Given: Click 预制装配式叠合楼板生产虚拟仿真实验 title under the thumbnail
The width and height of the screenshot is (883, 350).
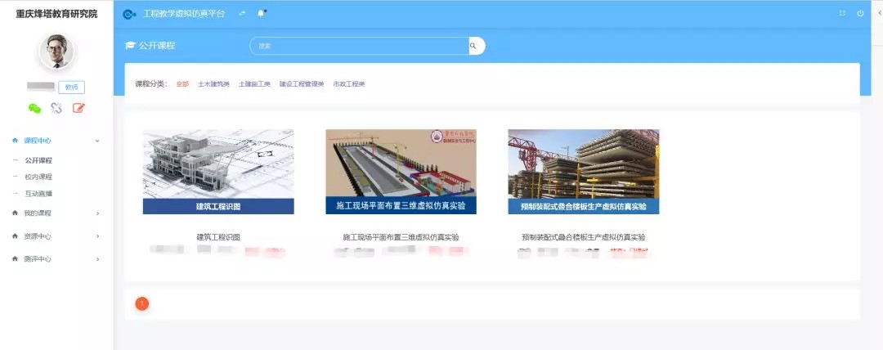Looking at the screenshot, I should pyautogui.click(x=584, y=237).
